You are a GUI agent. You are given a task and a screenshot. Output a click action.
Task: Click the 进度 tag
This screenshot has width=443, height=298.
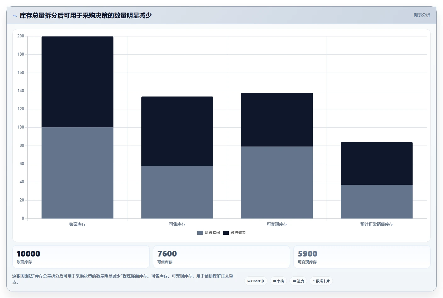tap(298, 281)
